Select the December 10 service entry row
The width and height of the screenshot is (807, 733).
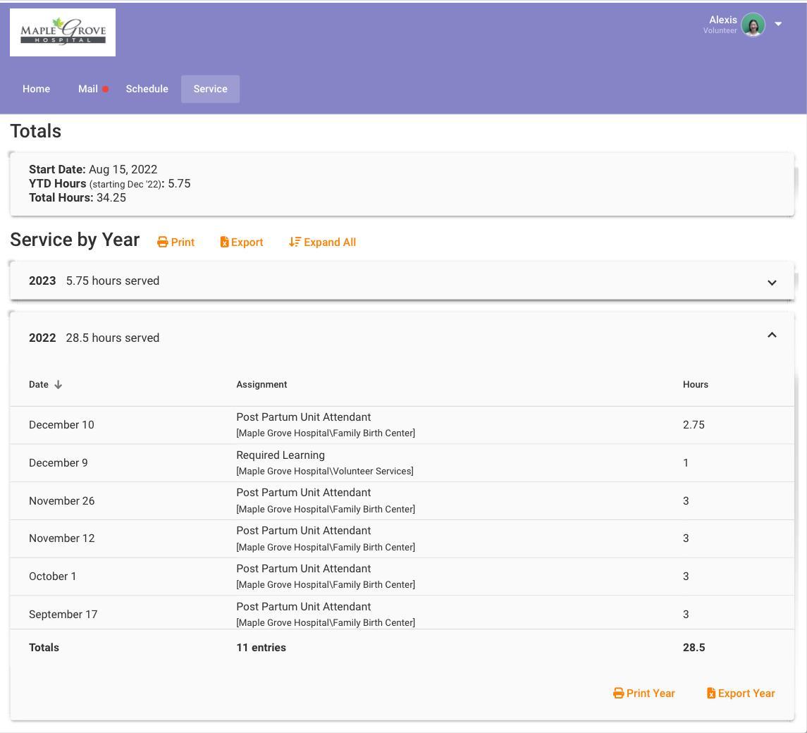pos(402,425)
